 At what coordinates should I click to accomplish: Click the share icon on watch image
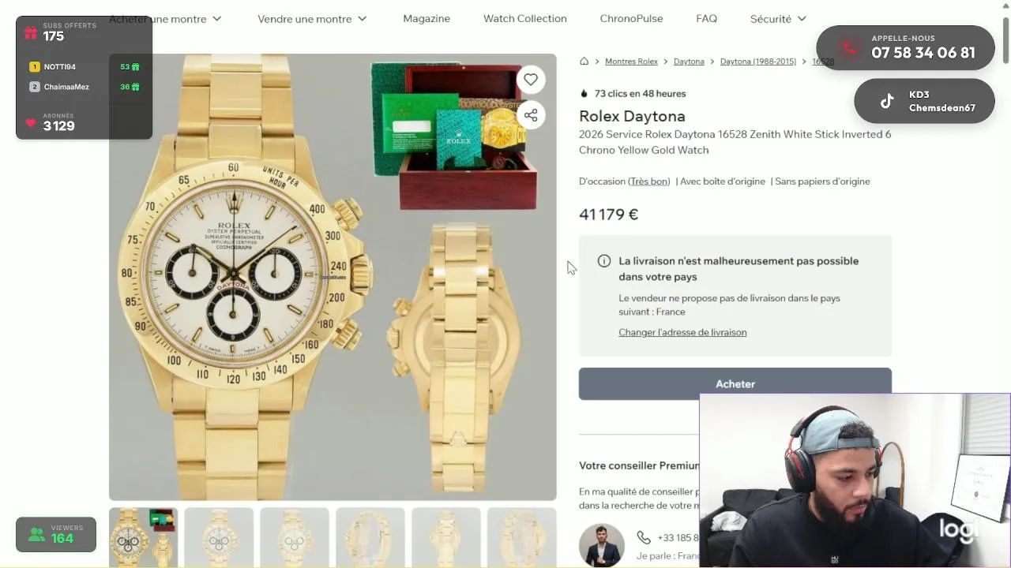(531, 115)
